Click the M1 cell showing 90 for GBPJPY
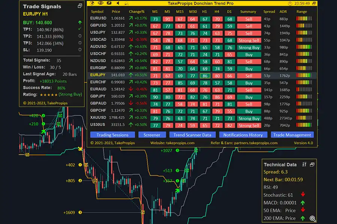This screenshot has height=224, width=337. (x=155, y=97)
